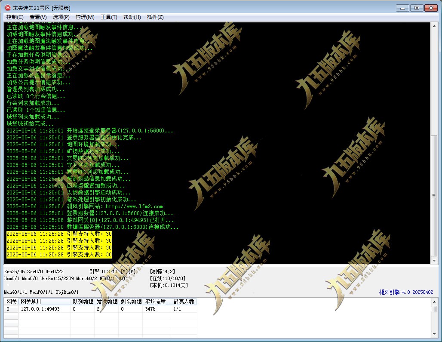This screenshot has width=442, height=342.
Task: Open the 工具(T) menu
Action: (109, 17)
